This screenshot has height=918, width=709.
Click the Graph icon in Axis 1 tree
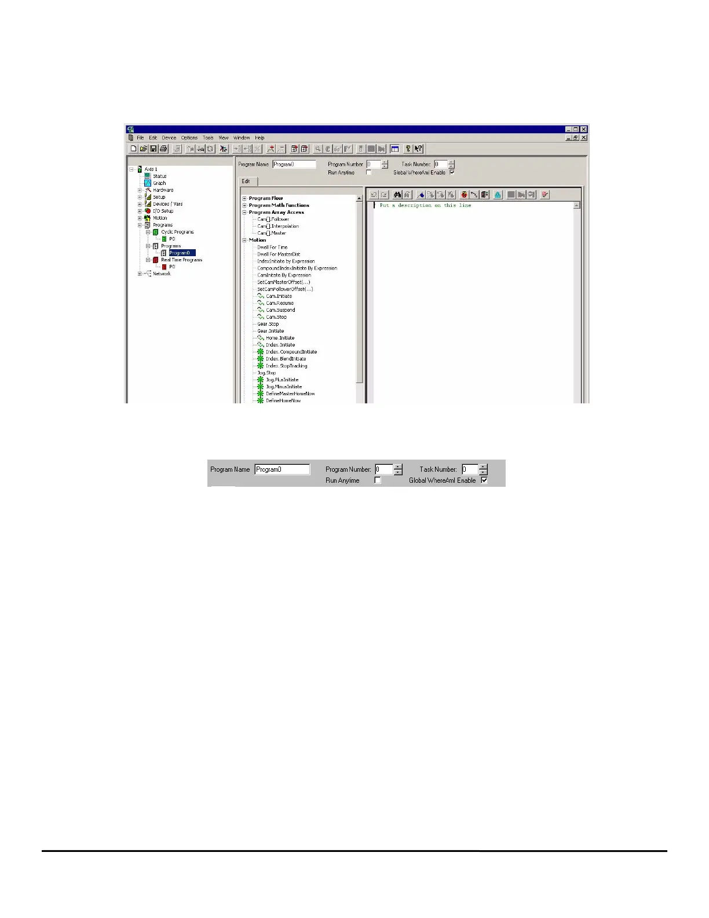point(148,183)
